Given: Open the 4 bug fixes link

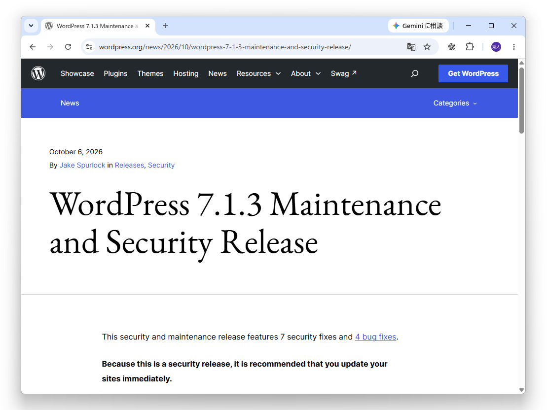Looking at the screenshot, I should tap(376, 337).
